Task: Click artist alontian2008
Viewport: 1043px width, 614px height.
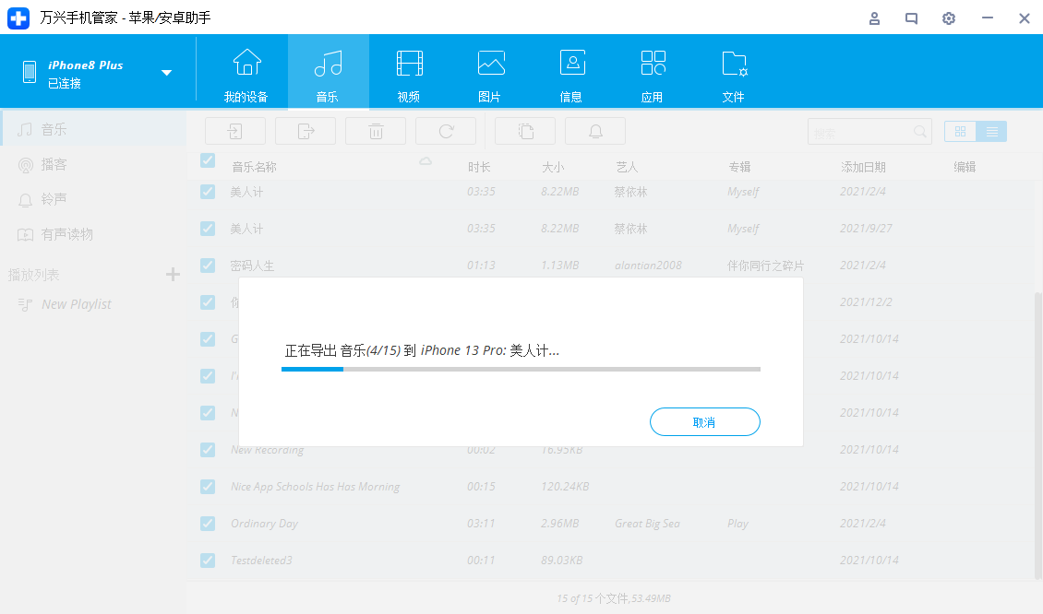Action: click(648, 266)
